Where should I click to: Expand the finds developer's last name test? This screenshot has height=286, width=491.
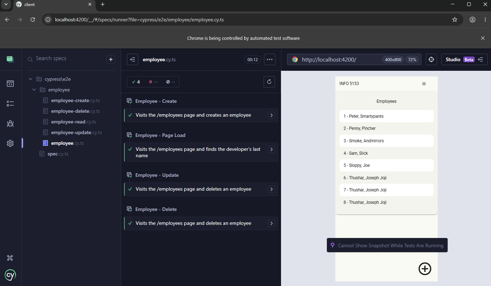(271, 149)
